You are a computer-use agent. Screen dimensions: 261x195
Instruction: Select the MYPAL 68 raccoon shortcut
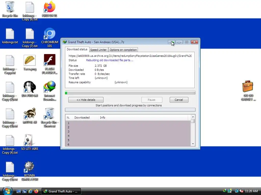tap(30, 116)
